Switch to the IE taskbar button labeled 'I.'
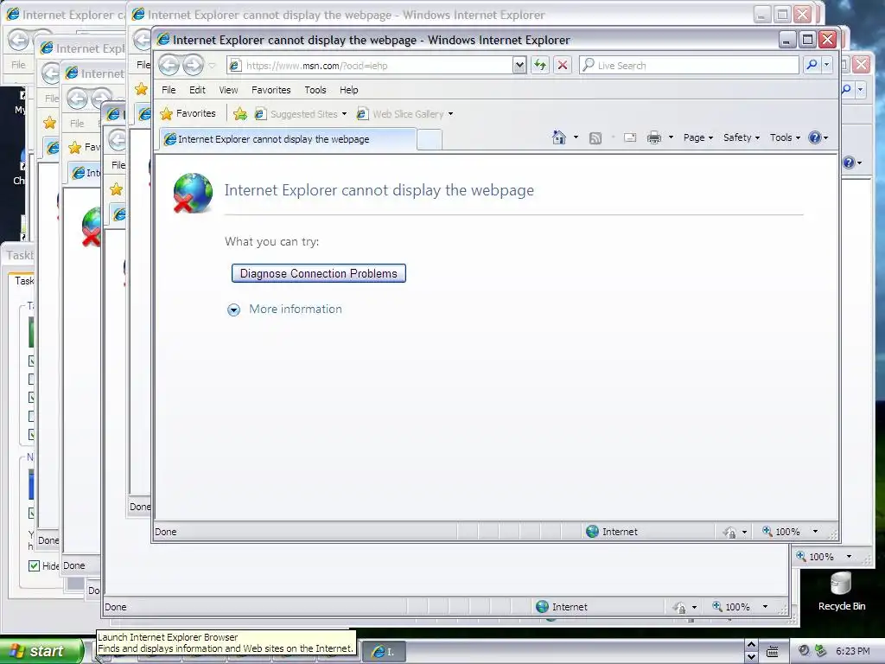The height and width of the screenshot is (664, 885). pyautogui.click(x=383, y=652)
